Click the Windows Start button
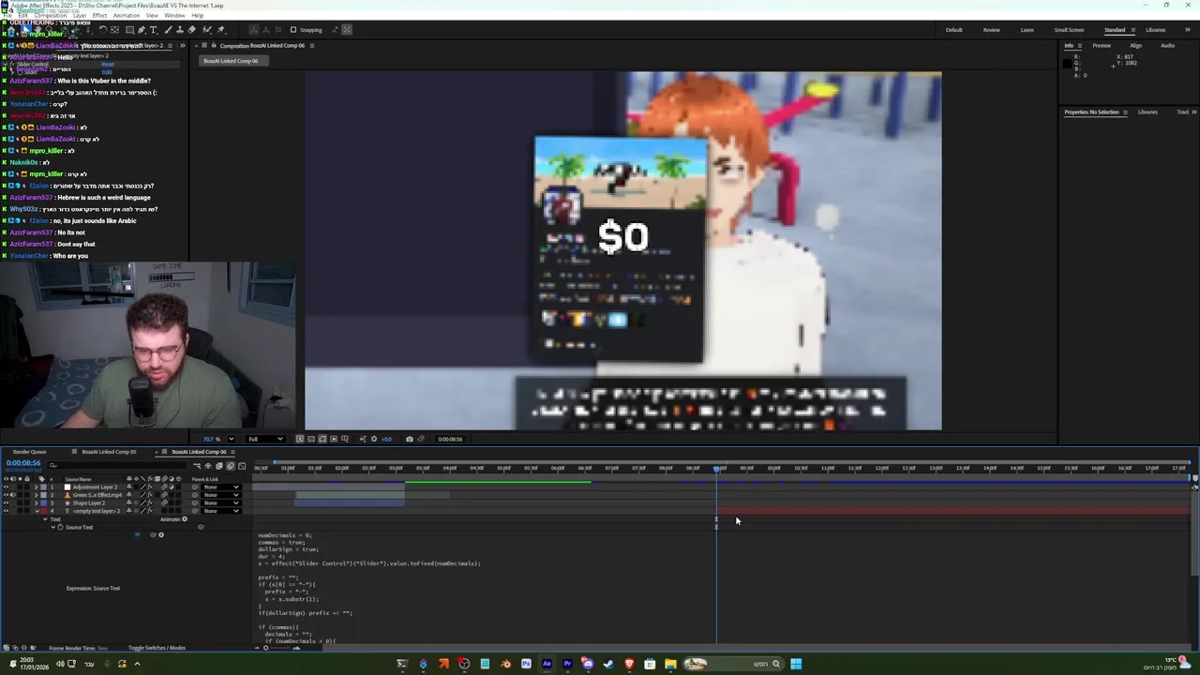The height and width of the screenshot is (675, 1200). click(796, 664)
